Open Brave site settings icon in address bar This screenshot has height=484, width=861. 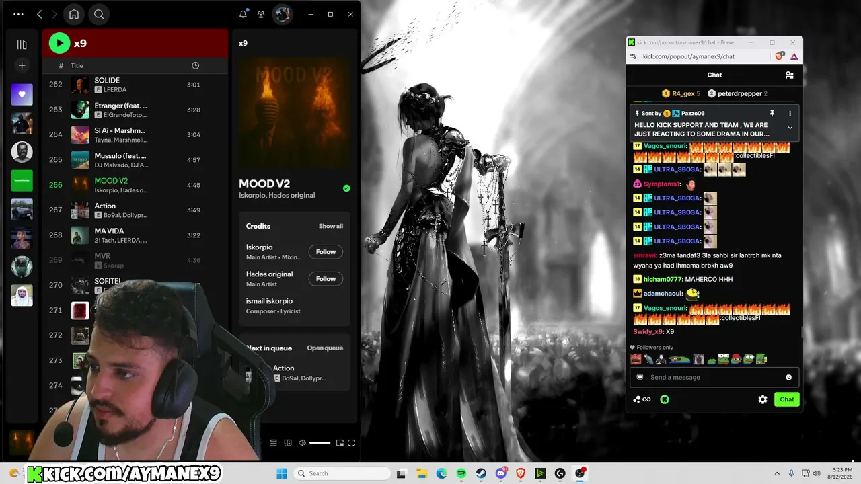[633, 56]
